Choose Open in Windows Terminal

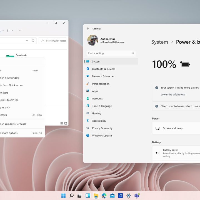coord(22,124)
